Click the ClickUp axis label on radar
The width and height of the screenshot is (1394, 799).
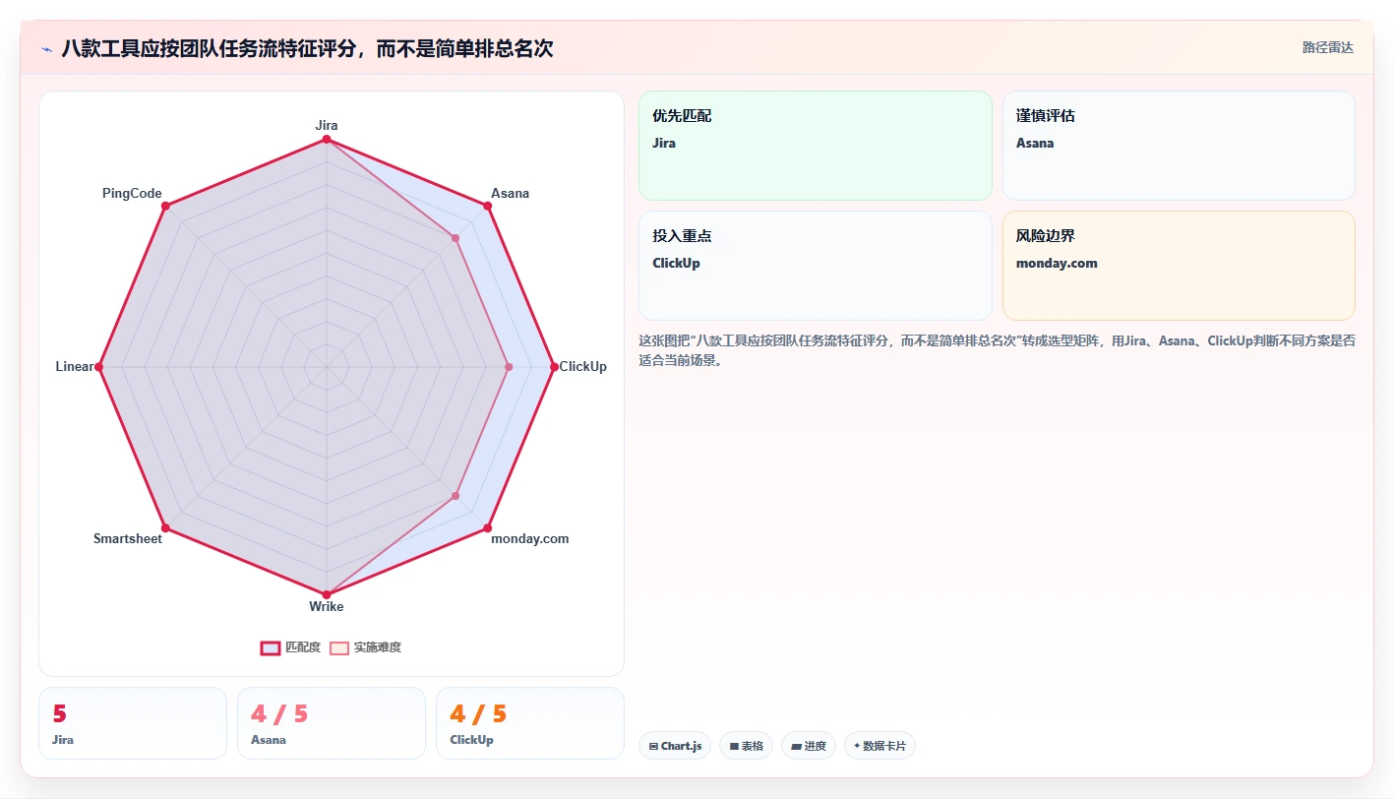[x=583, y=366]
